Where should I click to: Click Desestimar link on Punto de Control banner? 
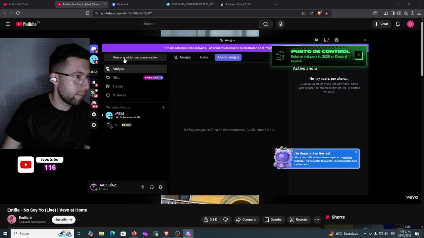296,61
